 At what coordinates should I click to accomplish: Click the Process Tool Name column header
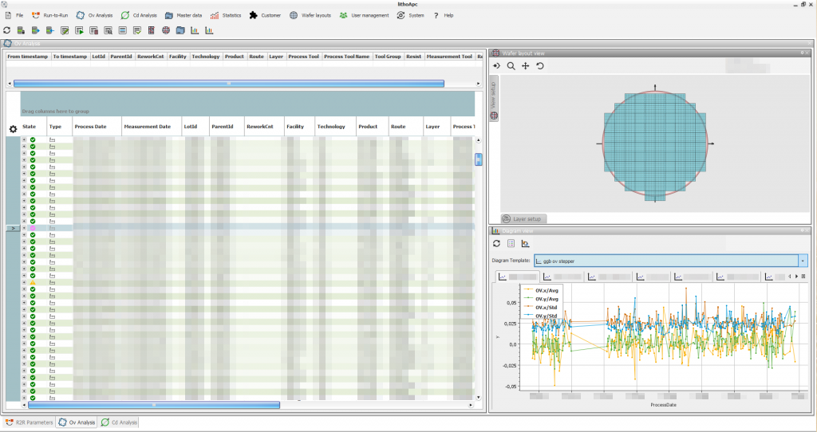tap(346, 57)
